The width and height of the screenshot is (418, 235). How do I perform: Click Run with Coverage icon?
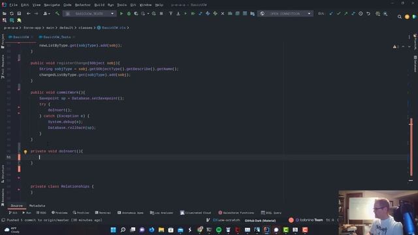(137, 13)
